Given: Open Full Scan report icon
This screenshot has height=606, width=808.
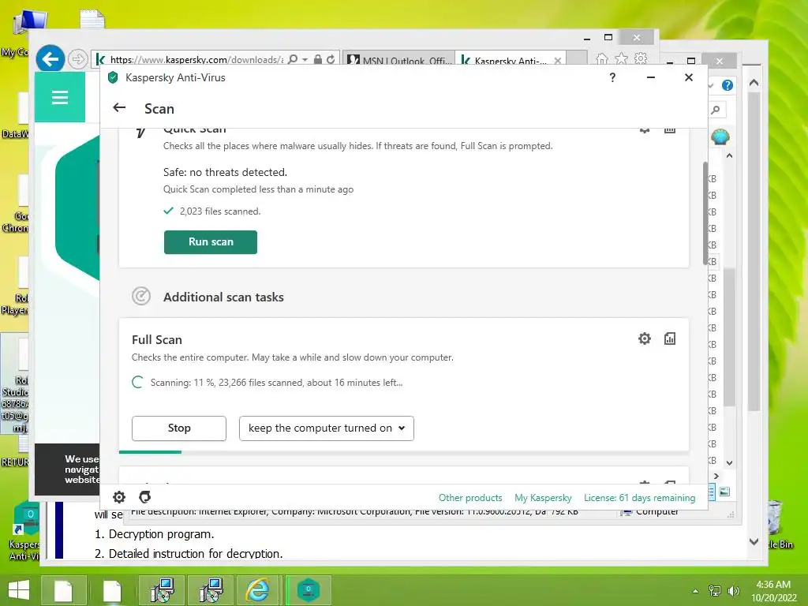Looking at the screenshot, I should (670, 339).
